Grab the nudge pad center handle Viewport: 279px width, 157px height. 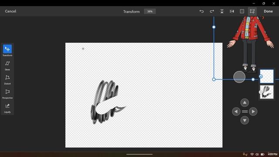[245, 112]
